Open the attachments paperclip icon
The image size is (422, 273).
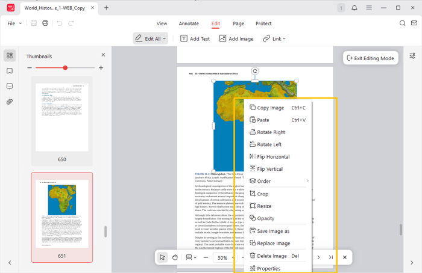[10, 102]
